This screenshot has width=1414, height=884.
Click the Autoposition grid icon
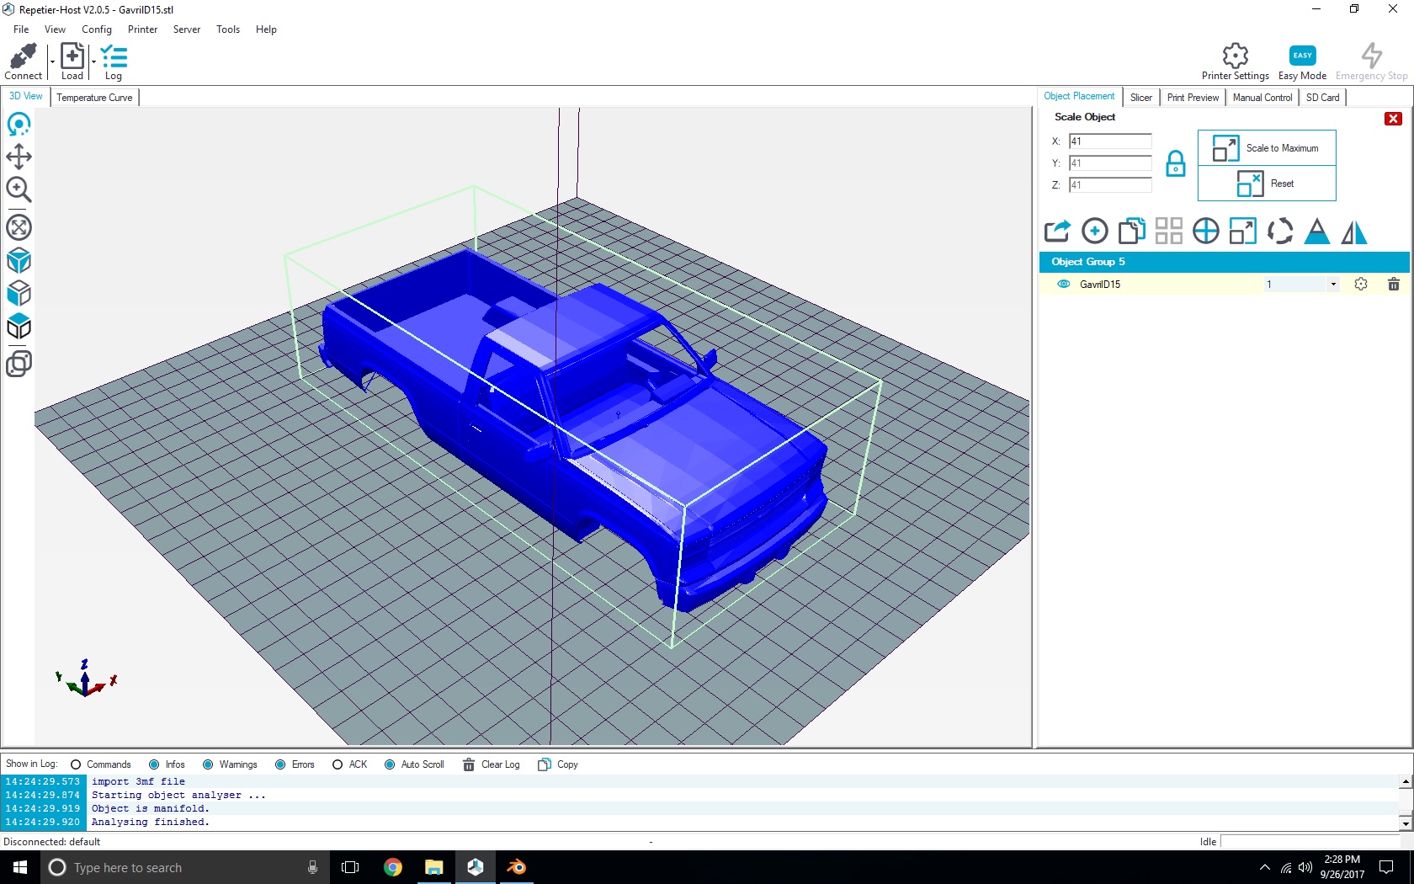coord(1168,231)
